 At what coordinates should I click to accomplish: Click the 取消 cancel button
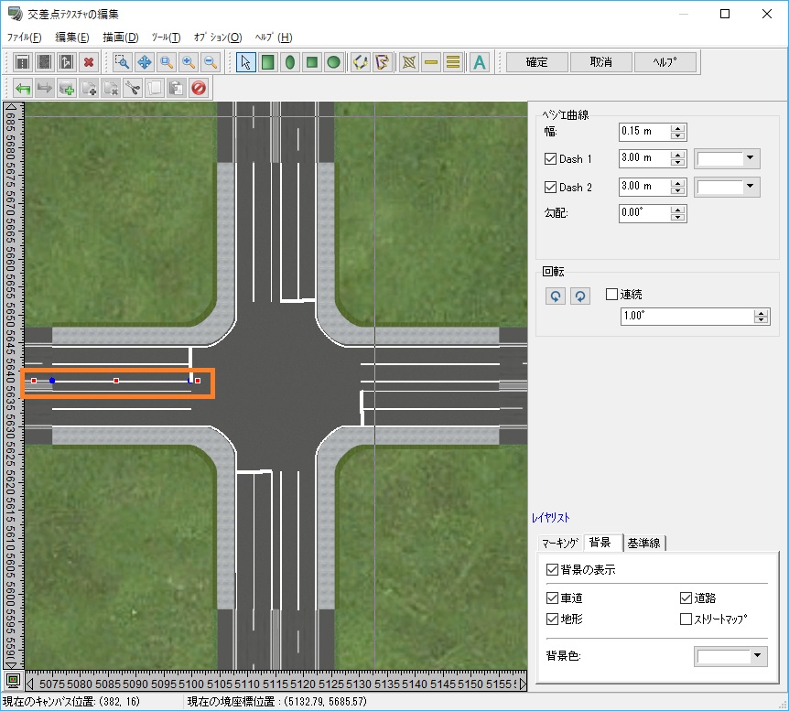tap(600, 62)
